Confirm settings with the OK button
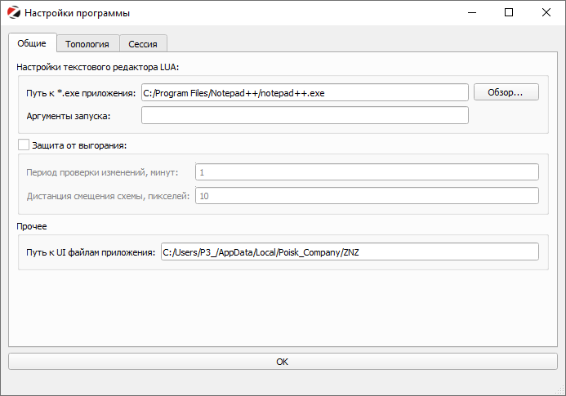 pos(283,361)
